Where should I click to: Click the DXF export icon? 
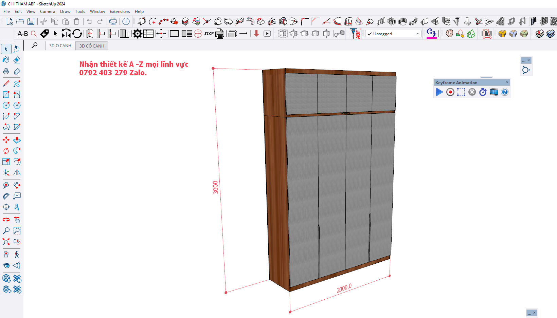click(x=209, y=34)
